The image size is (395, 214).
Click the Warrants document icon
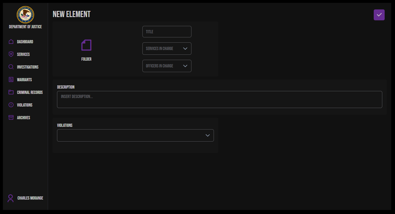tap(11, 80)
